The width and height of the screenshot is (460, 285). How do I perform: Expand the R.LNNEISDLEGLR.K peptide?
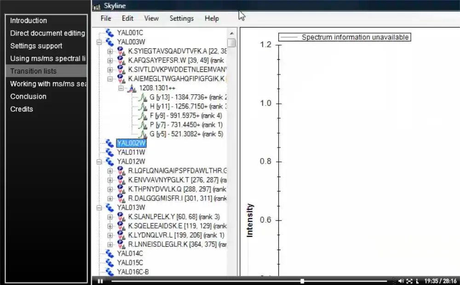110,245
